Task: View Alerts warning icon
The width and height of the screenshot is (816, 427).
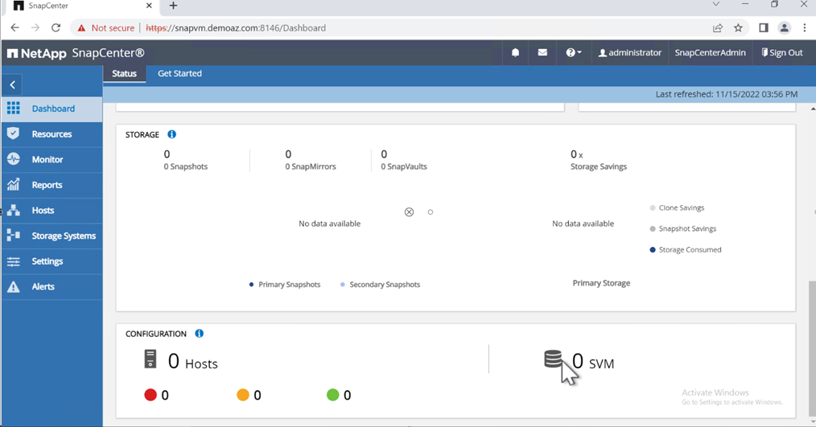Action: pyautogui.click(x=14, y=286)
